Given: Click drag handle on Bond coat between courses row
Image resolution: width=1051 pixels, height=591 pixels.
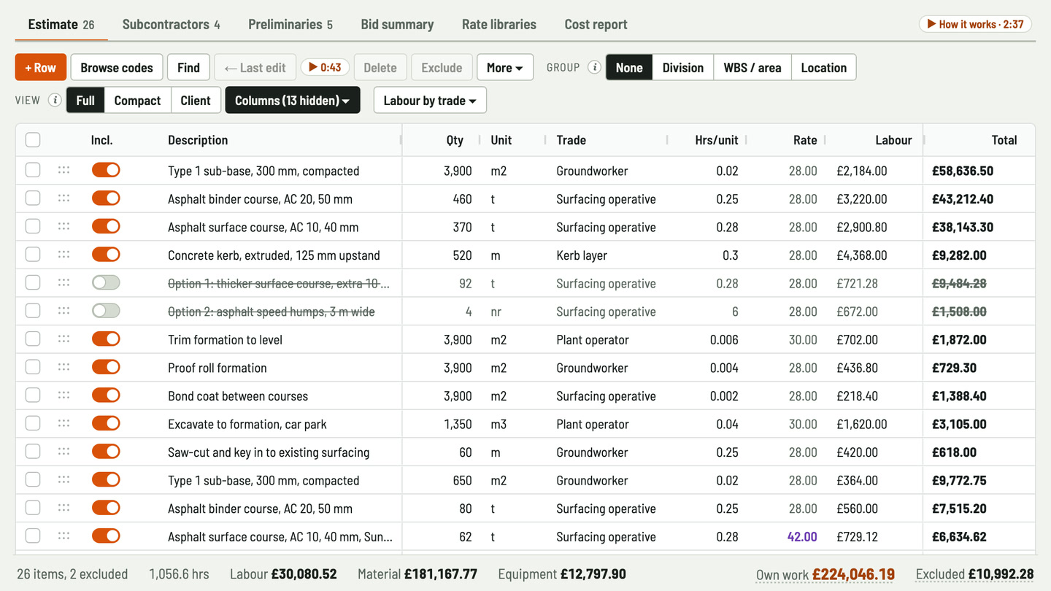Looking at the screenshot, I should (x=63, y=395).
